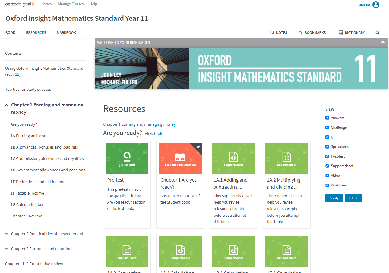This screenshot has height=273, width=389.
Task: Open the 1A.2 Multiplying and dividing SupportSheet thumbnail
Action: 287,158
